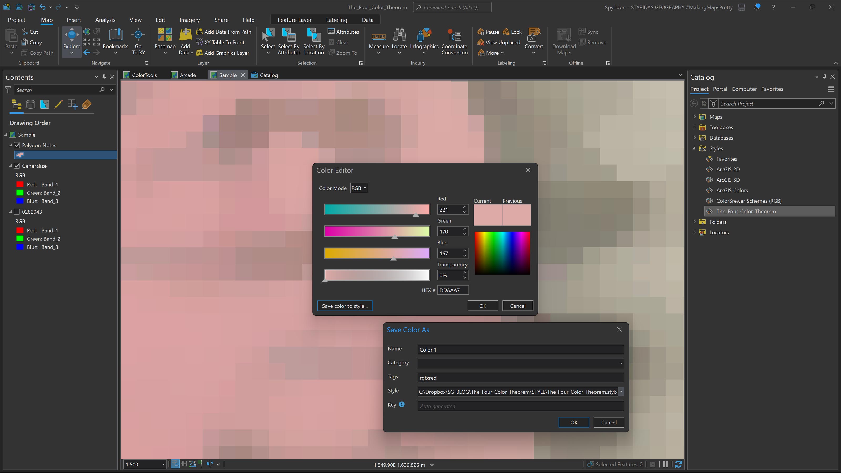The height and width of the screenshot is (473, 841).
Task: Uncheck the Polygon Notes layer visibility
Action: click(x=17, y=145)
